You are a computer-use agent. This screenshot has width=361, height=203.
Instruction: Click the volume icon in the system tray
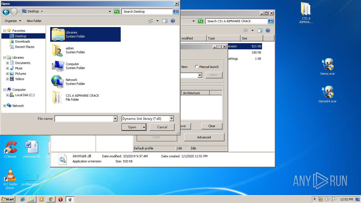327,199
